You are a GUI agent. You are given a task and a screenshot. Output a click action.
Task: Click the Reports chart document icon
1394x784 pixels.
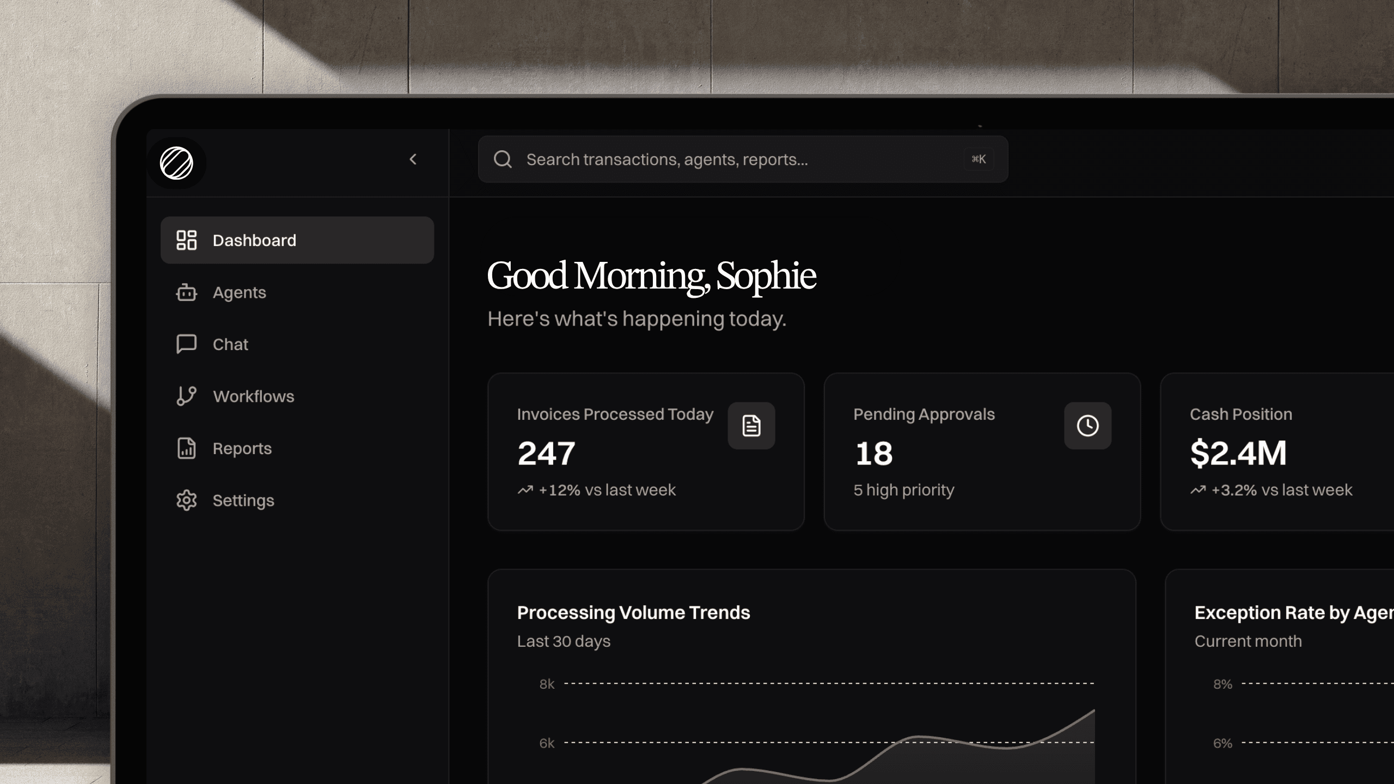click(186, 448)
